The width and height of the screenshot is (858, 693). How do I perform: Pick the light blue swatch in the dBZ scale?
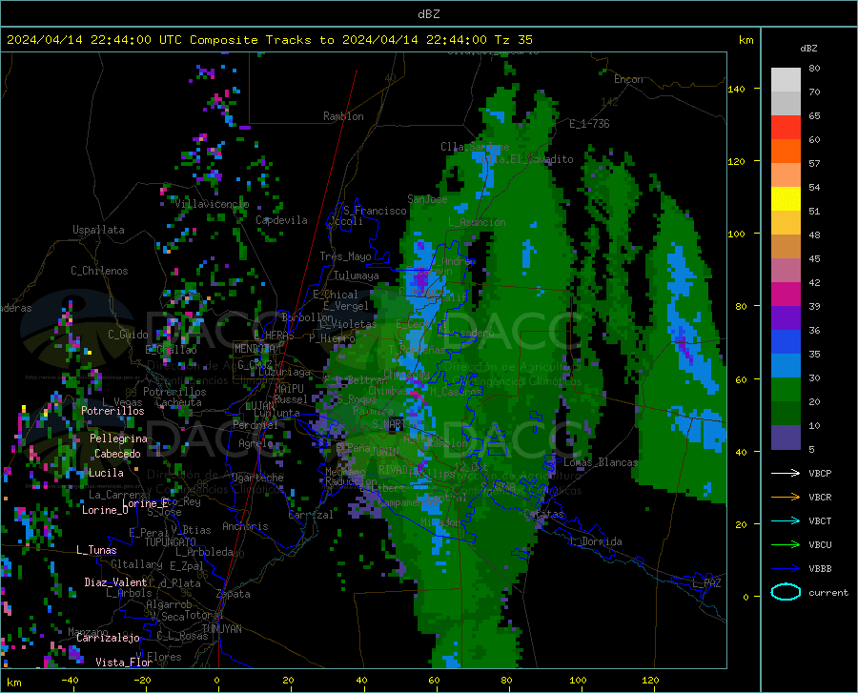[x=786, y=366]
